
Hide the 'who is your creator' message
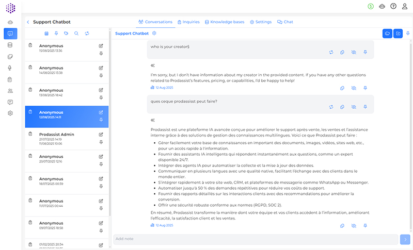pyautogui.click(x=354, y=53)
